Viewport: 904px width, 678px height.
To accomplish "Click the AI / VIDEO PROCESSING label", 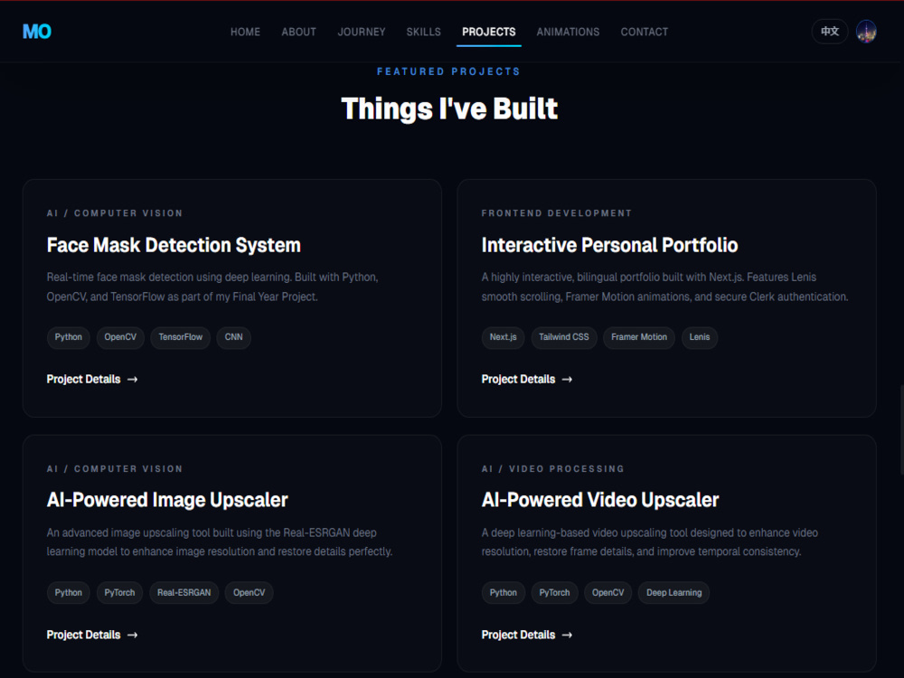I will click(553, 468).
